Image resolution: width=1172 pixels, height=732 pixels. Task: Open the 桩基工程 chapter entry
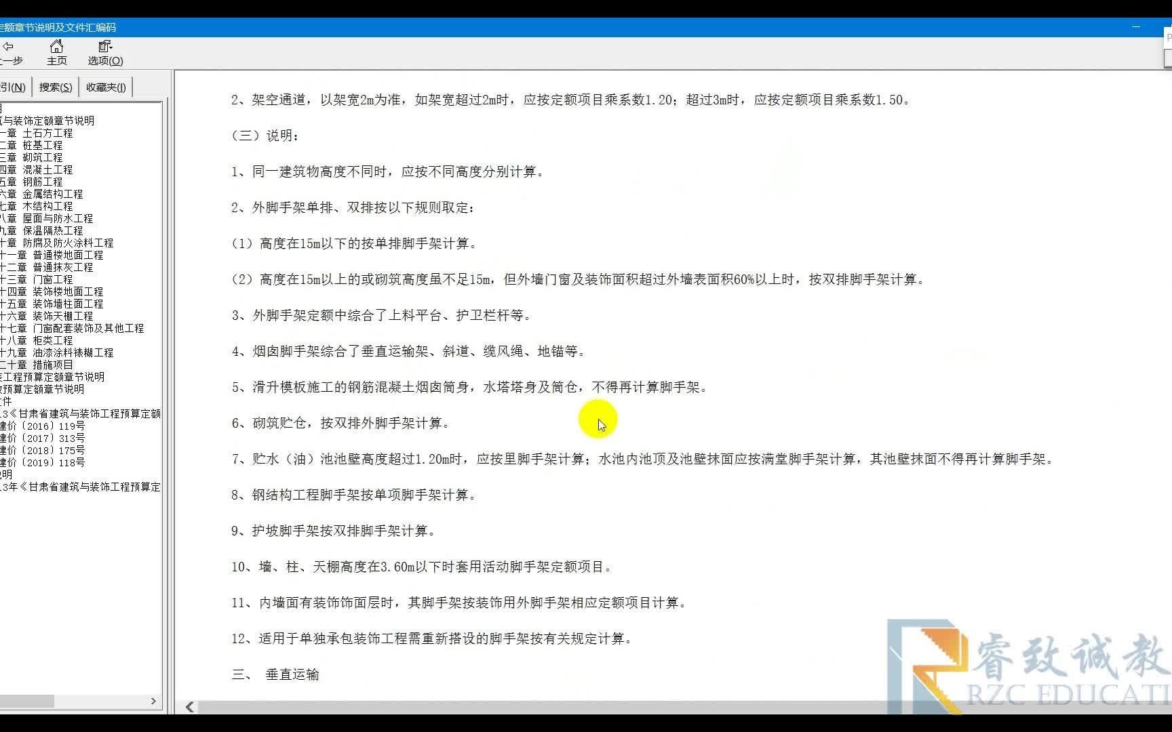pos(41,145)
